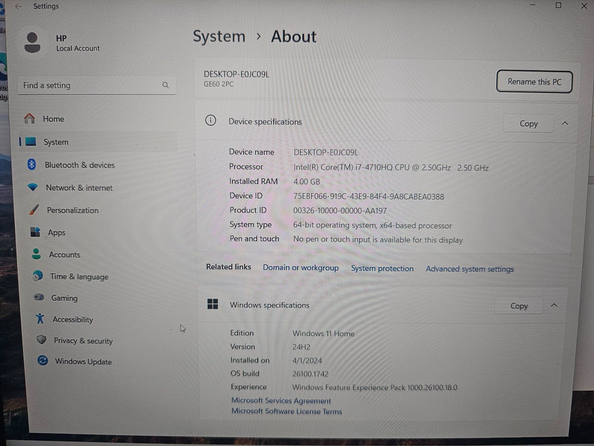The height and width of the screenshot is (446, 594).
Task: Open Domain or workgroup link
Action: pyautogui.click(x=301, y=268)
